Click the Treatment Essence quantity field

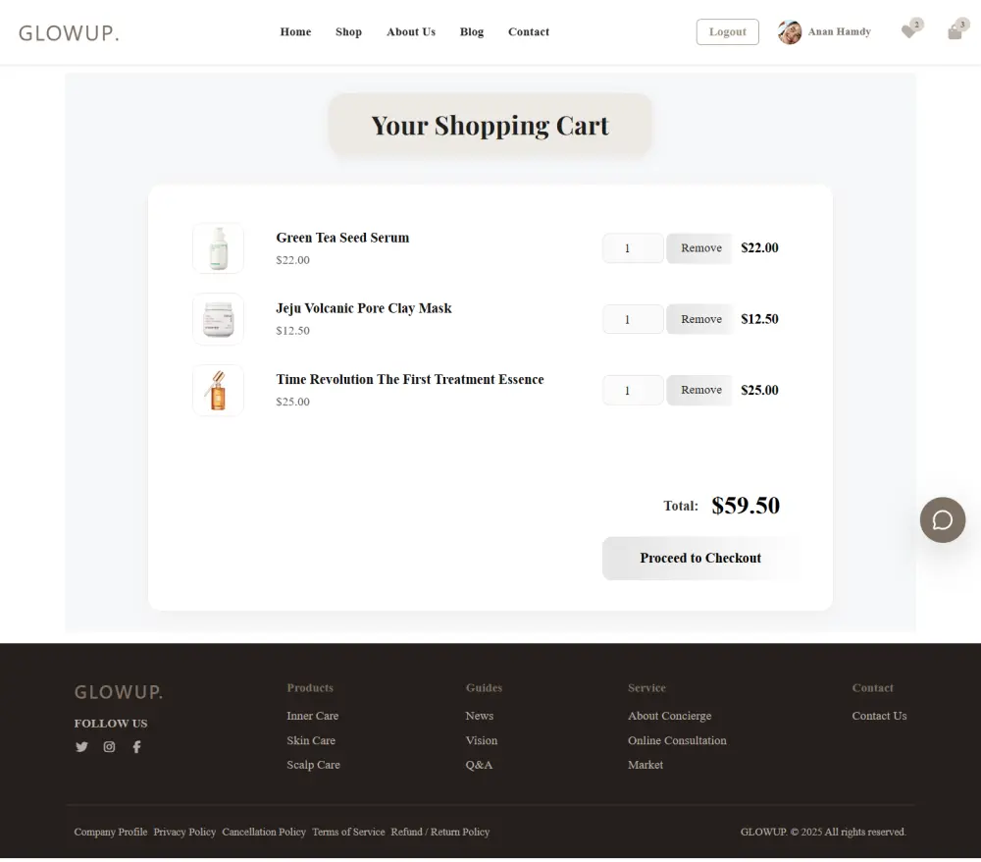(632, 390)
